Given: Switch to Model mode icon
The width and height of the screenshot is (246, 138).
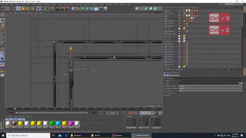Looking at the screenshot, I should (2, 20).
